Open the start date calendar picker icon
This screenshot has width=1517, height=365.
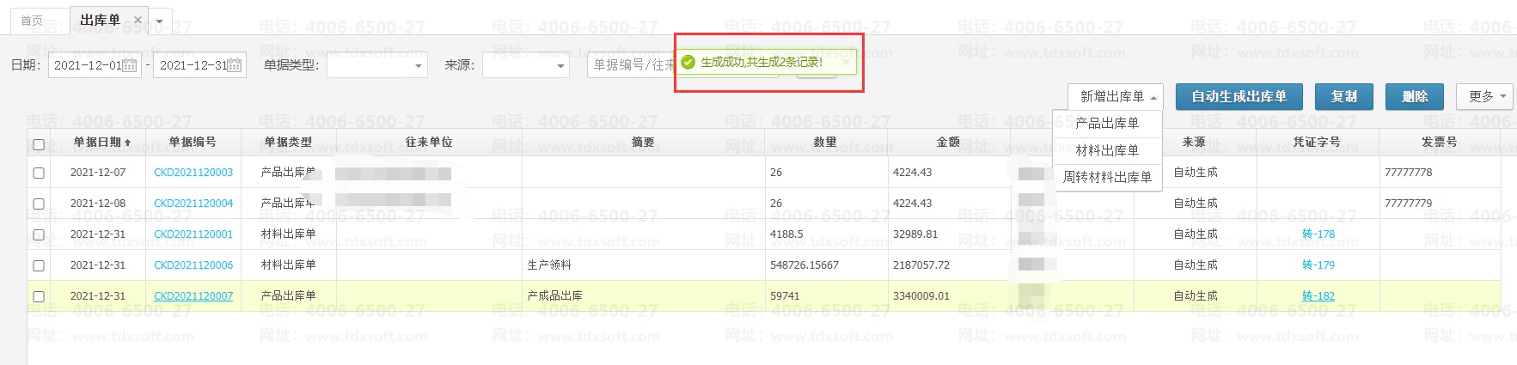pos(130,65)
